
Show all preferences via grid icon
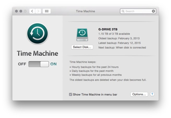47,11
